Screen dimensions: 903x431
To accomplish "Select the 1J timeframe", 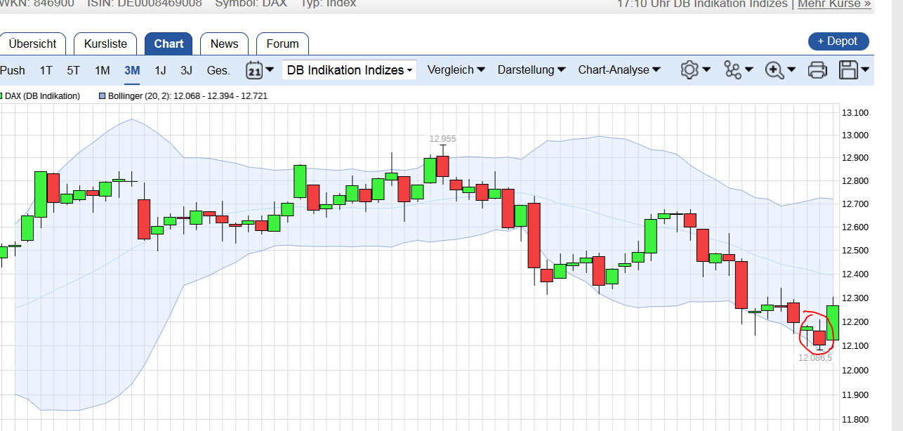I will tap(160, 70).
